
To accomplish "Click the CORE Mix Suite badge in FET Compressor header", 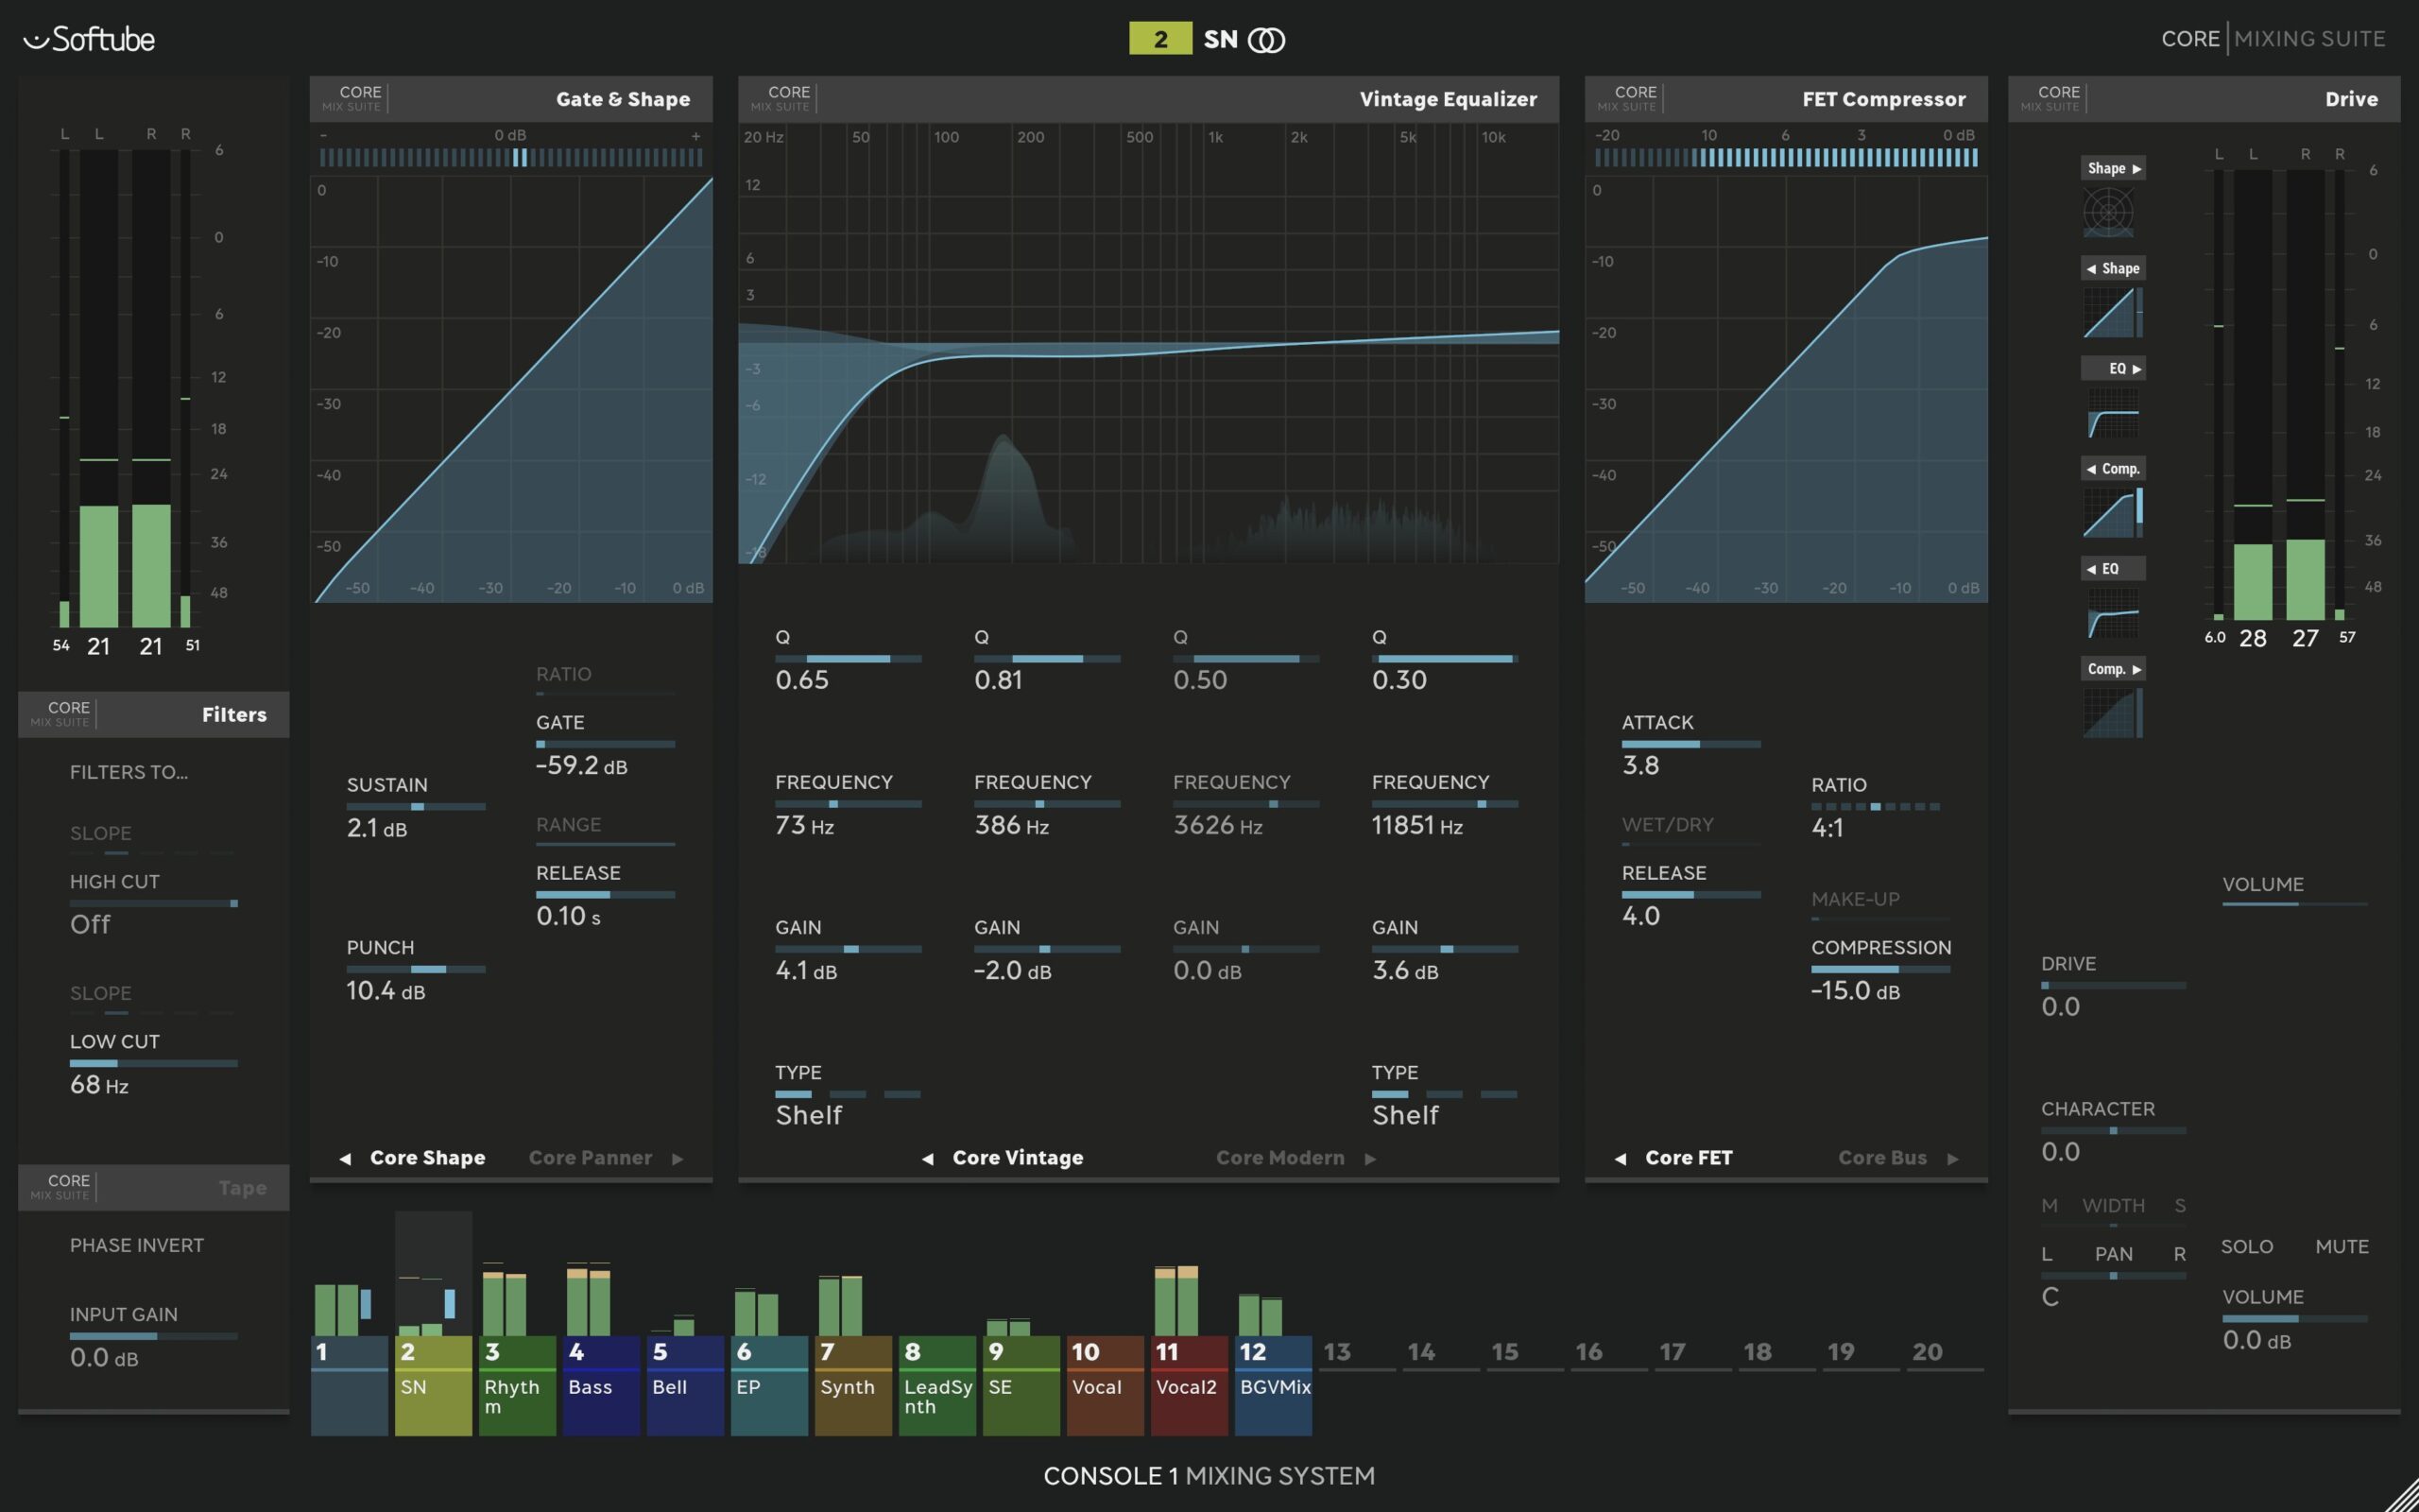I will (1629, 98).
